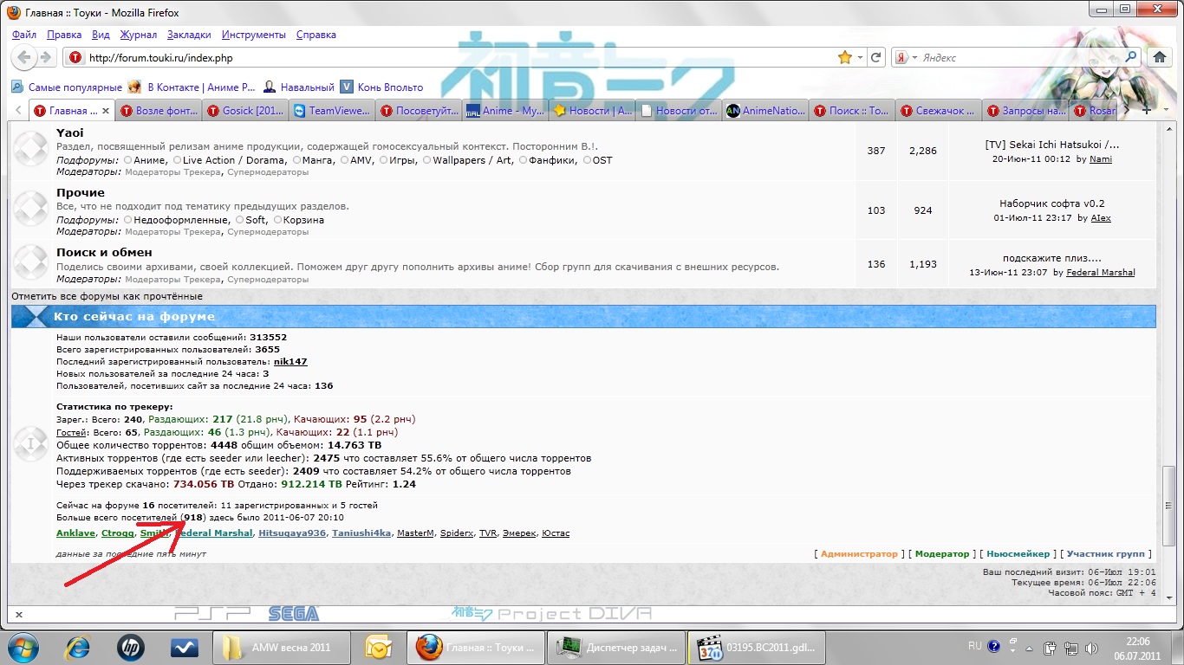Open user profile link nik147

point(290,362)
